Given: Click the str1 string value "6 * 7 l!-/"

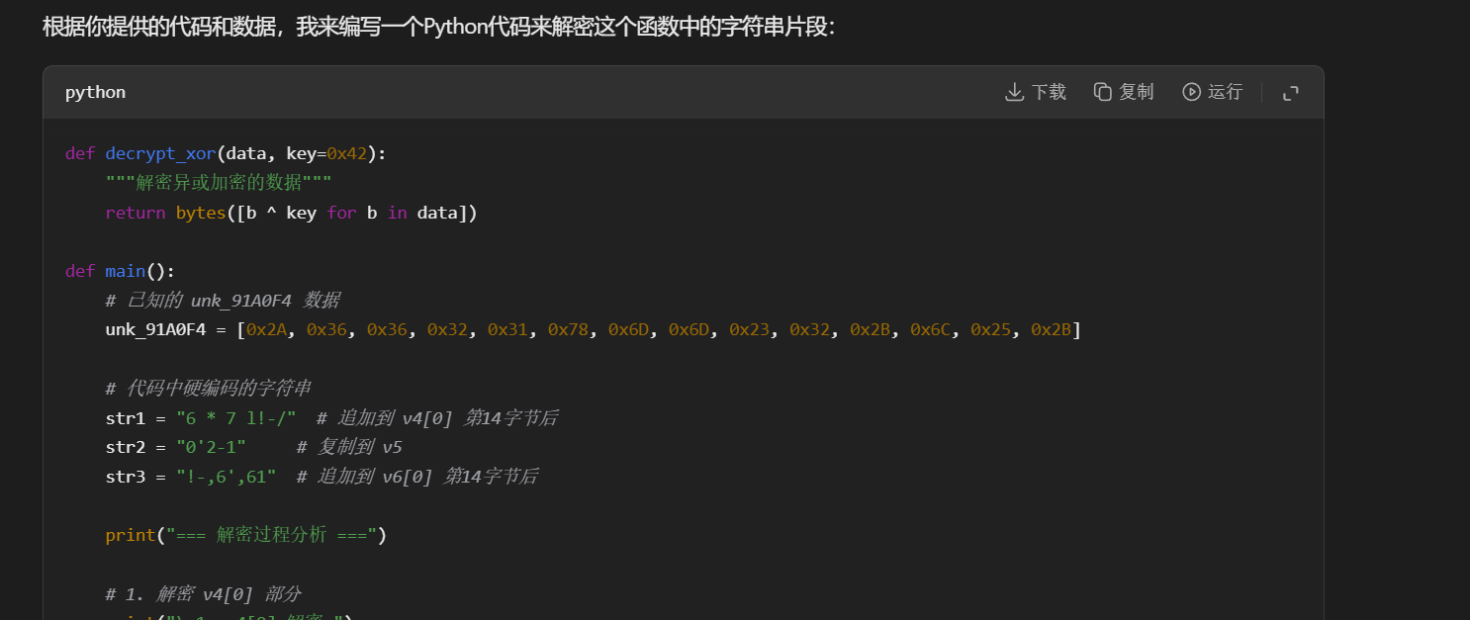Looking at the screenshot, I should coord(235,418).
